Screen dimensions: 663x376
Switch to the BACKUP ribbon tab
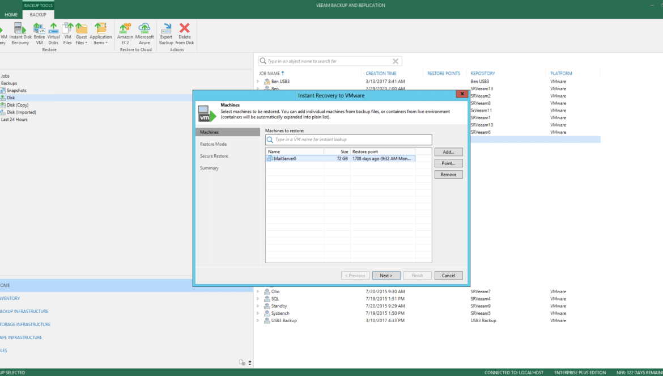[38, 15]
